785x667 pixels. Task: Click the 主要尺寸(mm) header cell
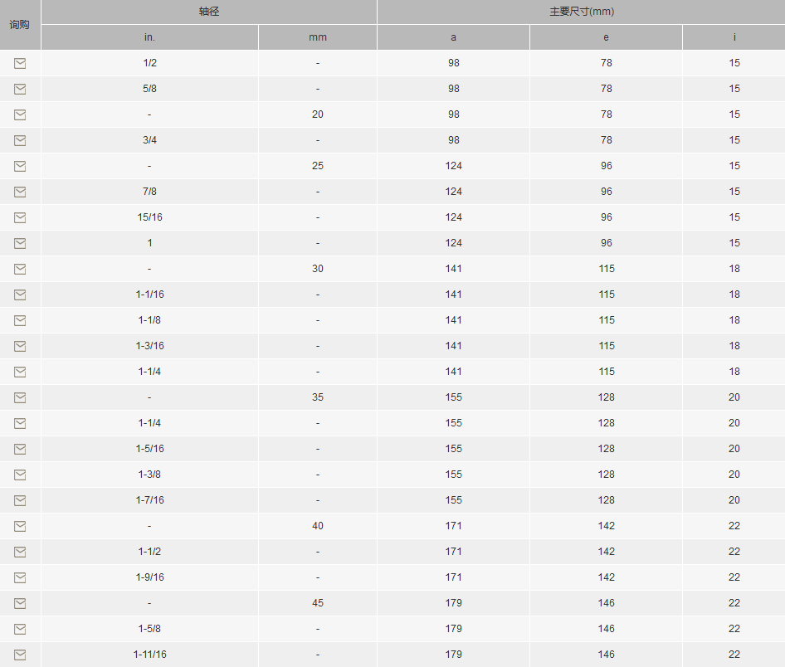click(581, 12)
